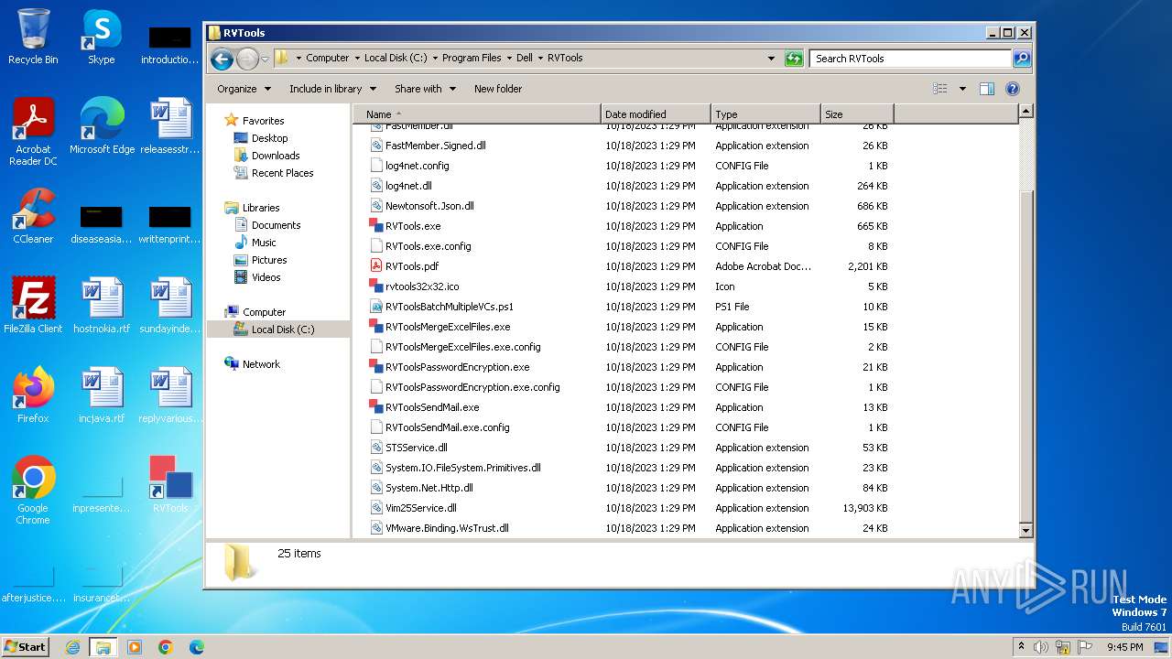Open the Recycle Bin desktop icon
The image size is (1172, 659).
33,37
